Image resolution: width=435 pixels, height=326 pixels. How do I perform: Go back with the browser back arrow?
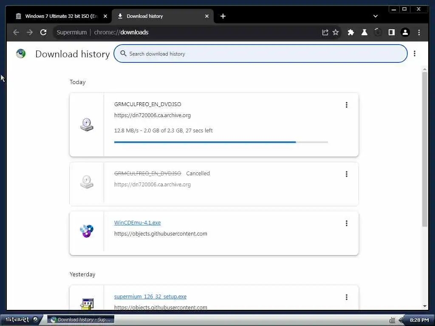(x=16, y=32)
